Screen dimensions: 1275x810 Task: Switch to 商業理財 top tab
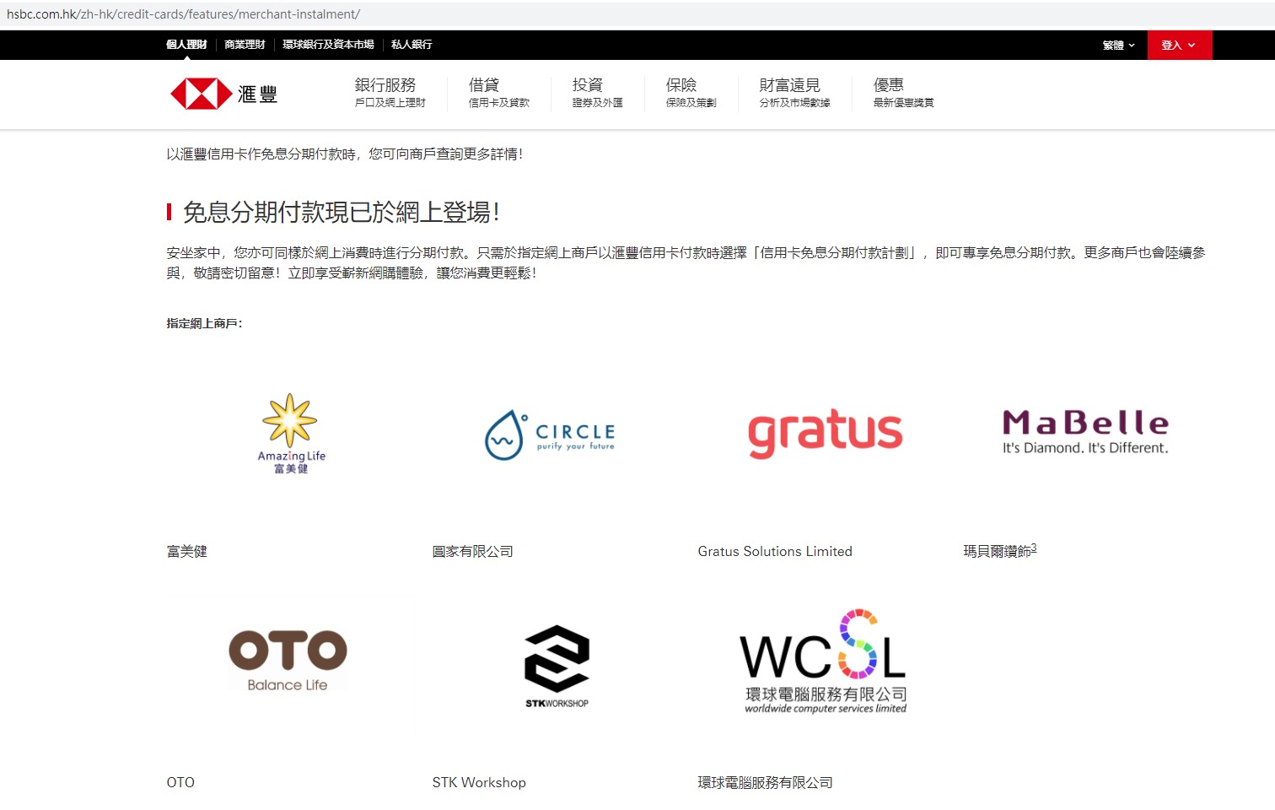(245, 45)
